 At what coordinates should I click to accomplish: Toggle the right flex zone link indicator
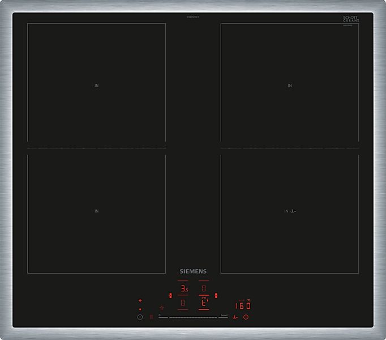pos(216,296)
